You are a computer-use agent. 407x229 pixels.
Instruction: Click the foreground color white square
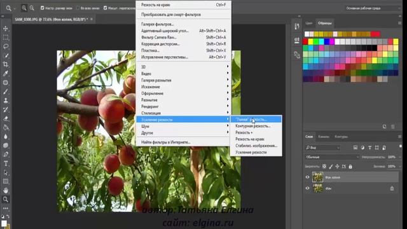pyautogui.click(x=4, y=223)
